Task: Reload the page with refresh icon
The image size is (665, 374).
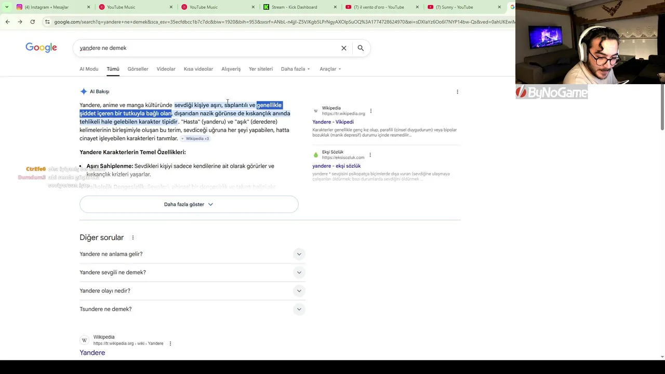Action: (32, 22)
